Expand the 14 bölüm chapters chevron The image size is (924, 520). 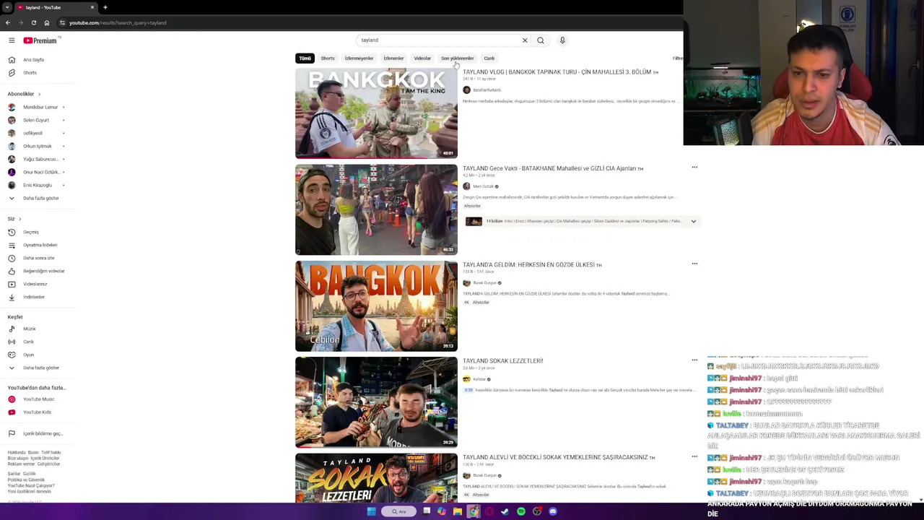pyautogui.click(x=693, y=221)
